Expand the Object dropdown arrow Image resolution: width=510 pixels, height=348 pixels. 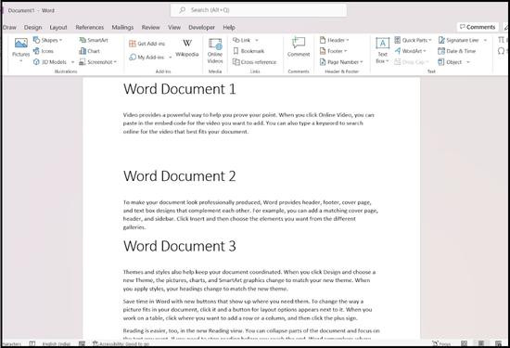pyautogui.click(x=468, y=62)
